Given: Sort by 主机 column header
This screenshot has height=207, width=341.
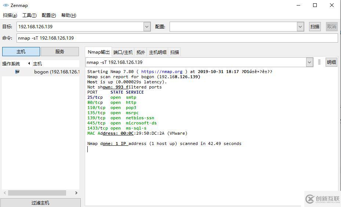Looking at the screenshot, I should pos(56,64).
